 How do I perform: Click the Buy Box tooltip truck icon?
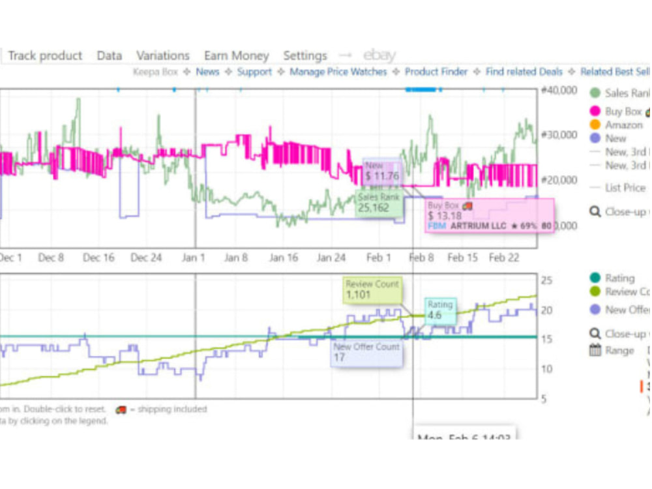tap(467, 206)
